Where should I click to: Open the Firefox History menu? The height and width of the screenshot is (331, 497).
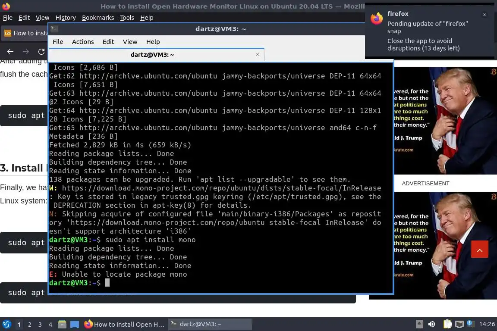point(65,18)
